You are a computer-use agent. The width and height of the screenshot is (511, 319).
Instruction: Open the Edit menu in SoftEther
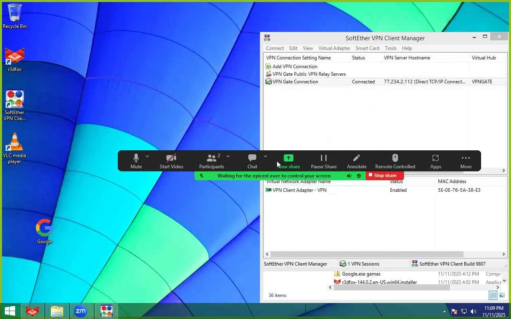(x=293, y=48)
